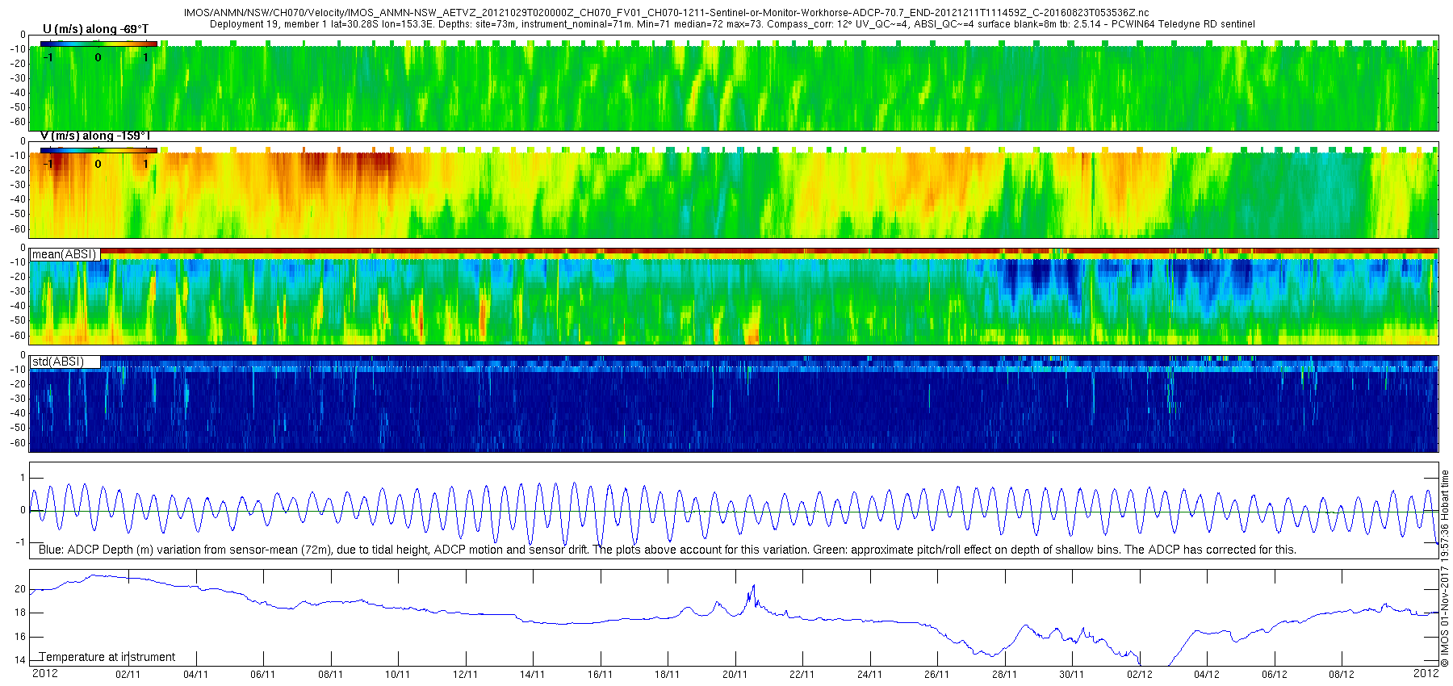The image size is (1453, 686).
Task: Click the "02/11" date tick label
Action: [x=128, y=675]
